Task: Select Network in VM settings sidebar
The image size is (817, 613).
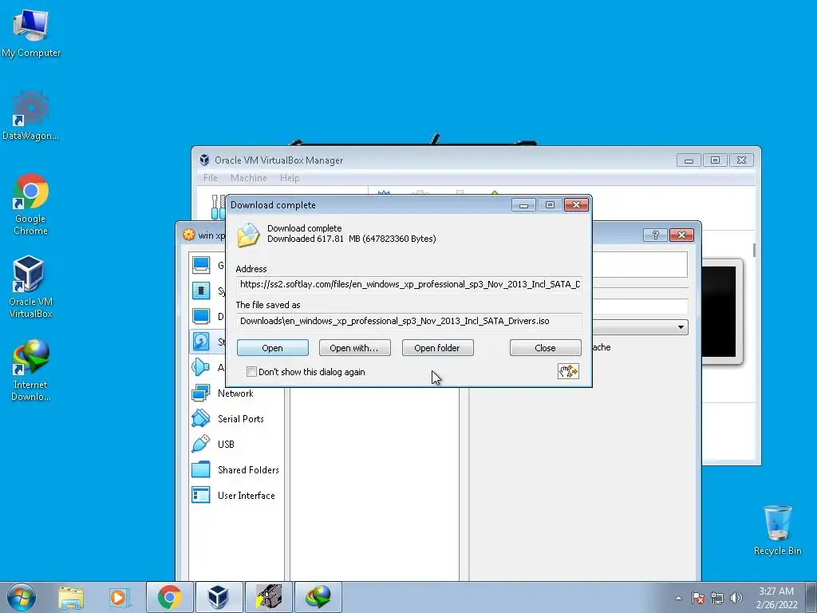Action: 235,394
